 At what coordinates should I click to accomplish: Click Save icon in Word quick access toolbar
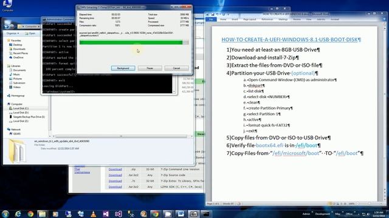pyautogui.click(x=213, y=15)
